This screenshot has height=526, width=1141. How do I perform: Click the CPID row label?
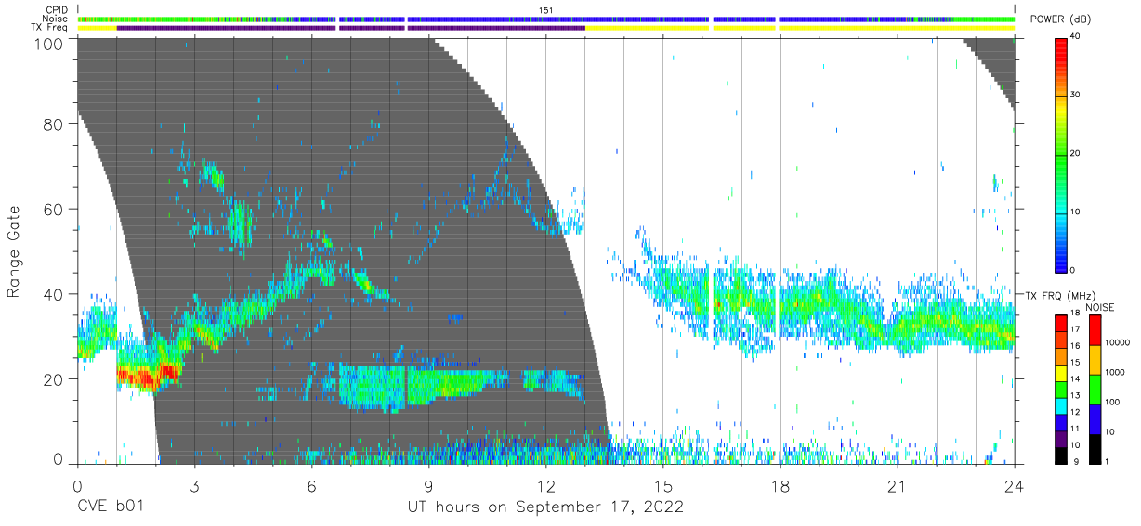(56, 9)
